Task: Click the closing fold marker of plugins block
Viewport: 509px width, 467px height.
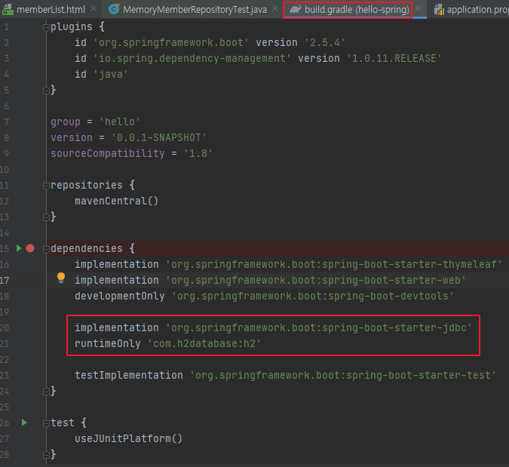Action: [46, 91]
